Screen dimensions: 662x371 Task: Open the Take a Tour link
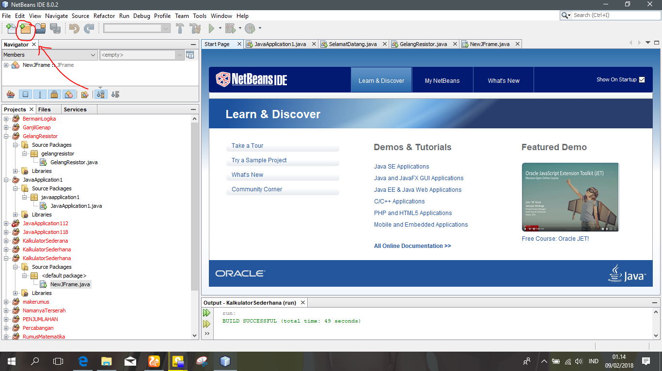coord(247,146)
